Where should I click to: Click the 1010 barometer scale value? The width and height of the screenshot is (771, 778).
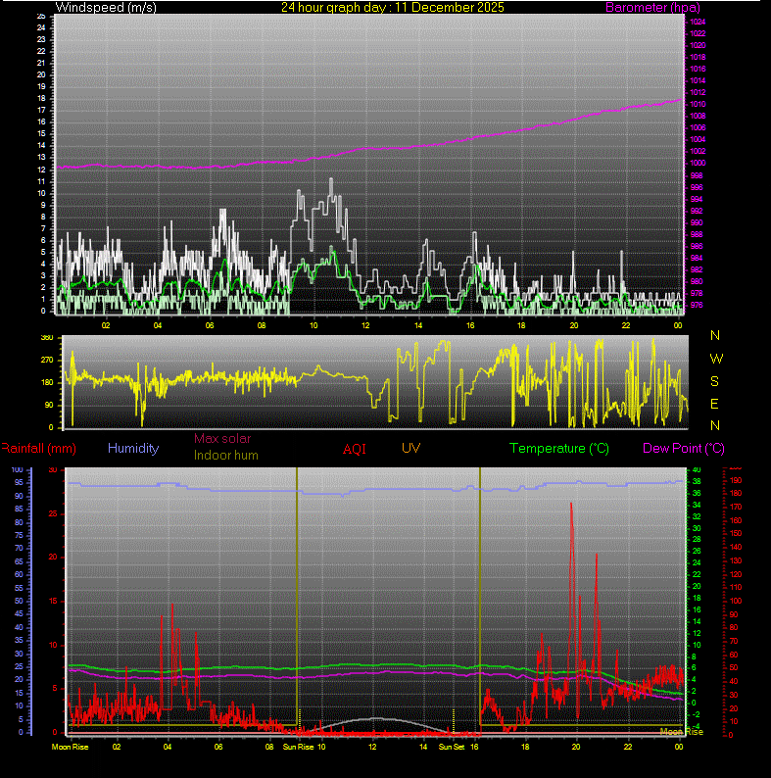pyautogui.click(x=698, y=104)
